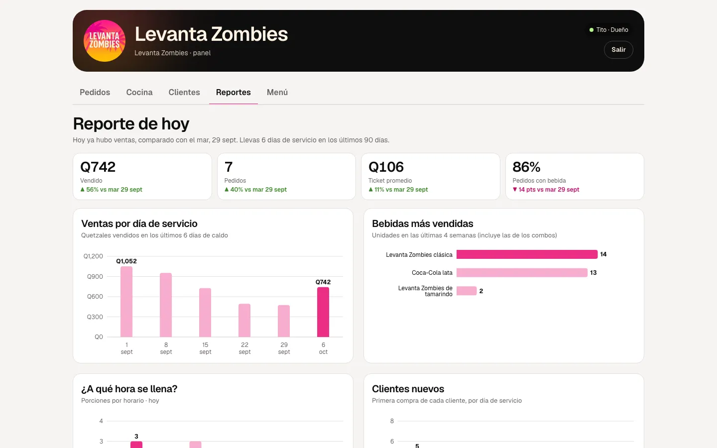
Task: Click the Q106 Ticket promedio value
Action: pos(386,167)
